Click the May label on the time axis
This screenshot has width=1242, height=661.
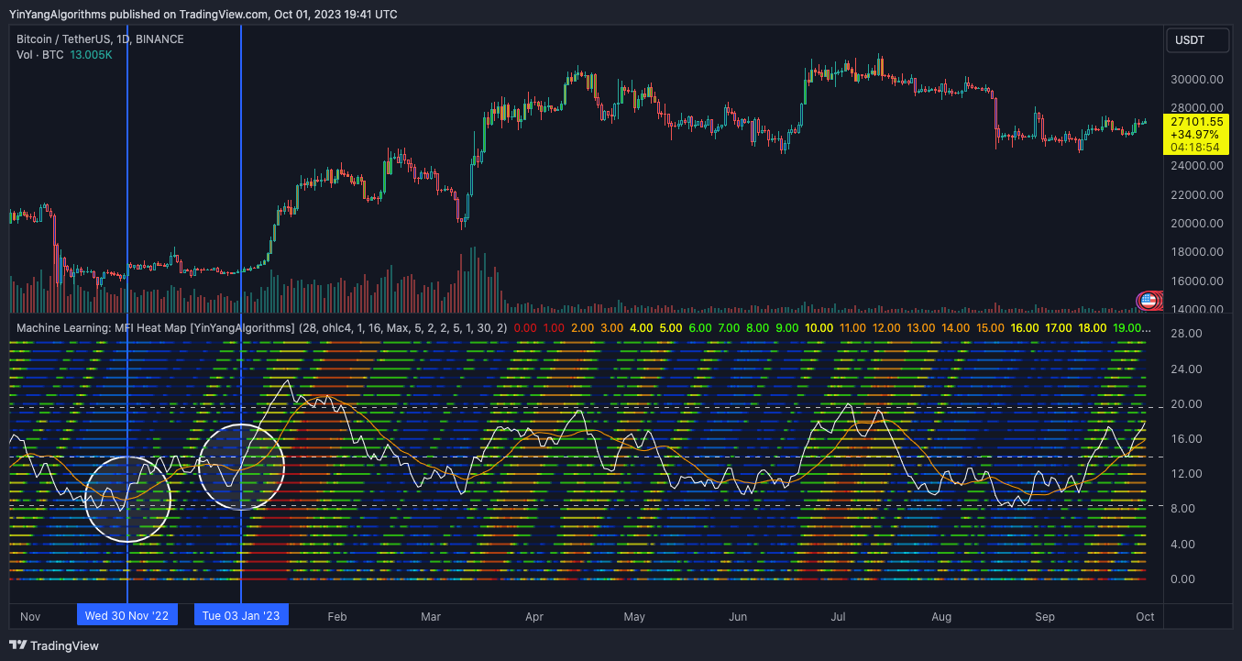(634, 616)
